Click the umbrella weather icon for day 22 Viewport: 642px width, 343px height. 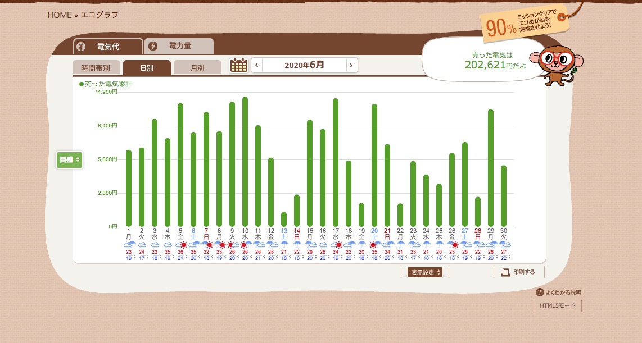(x=400, y=244)
